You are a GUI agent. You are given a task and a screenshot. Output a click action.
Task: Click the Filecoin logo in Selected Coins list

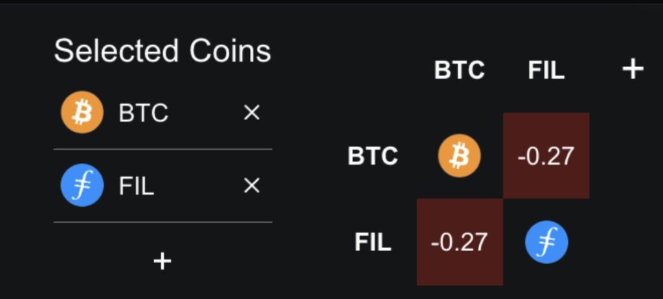click(x=82, y=186)
